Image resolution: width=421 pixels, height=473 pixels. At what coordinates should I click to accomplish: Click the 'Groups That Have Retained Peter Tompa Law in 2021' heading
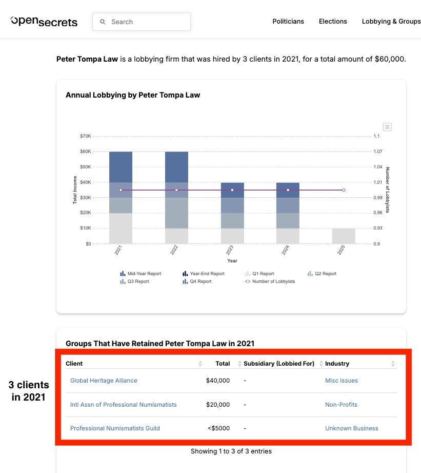click(160, 343)
